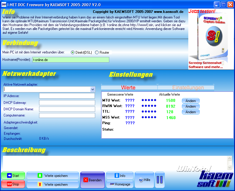
Task: Click the Ping measured value ????
Action: coord(130,123)
